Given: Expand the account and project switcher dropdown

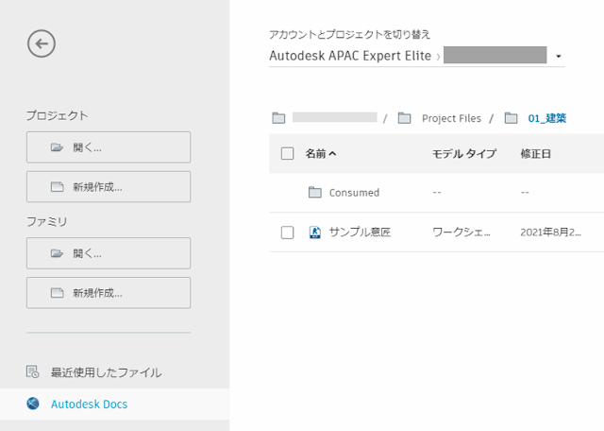Looking at the screenshot, I should click(559, 57).
